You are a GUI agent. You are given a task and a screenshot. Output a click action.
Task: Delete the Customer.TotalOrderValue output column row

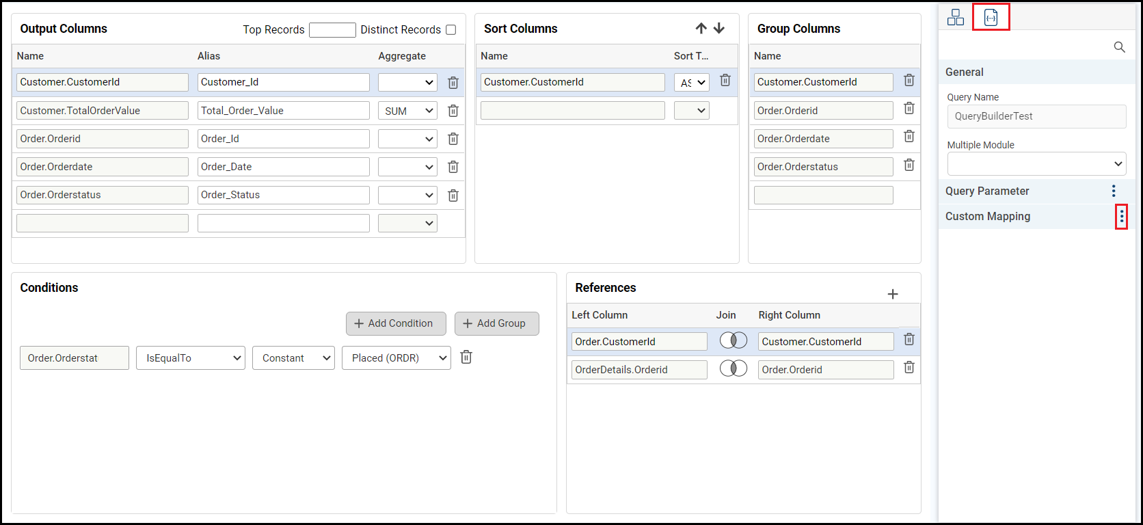point(453,111)
